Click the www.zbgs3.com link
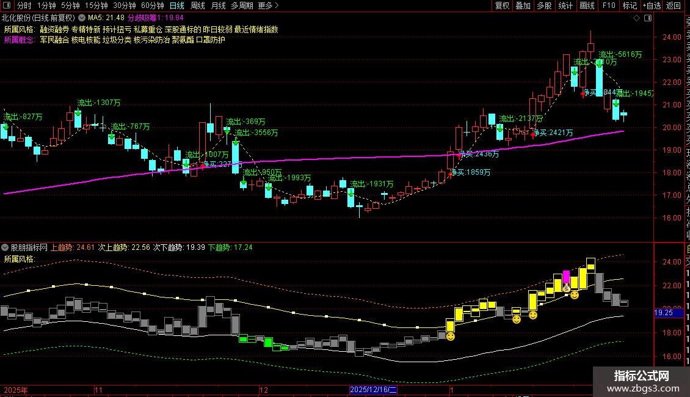690x397 pixels. click(x=643, y=388)
